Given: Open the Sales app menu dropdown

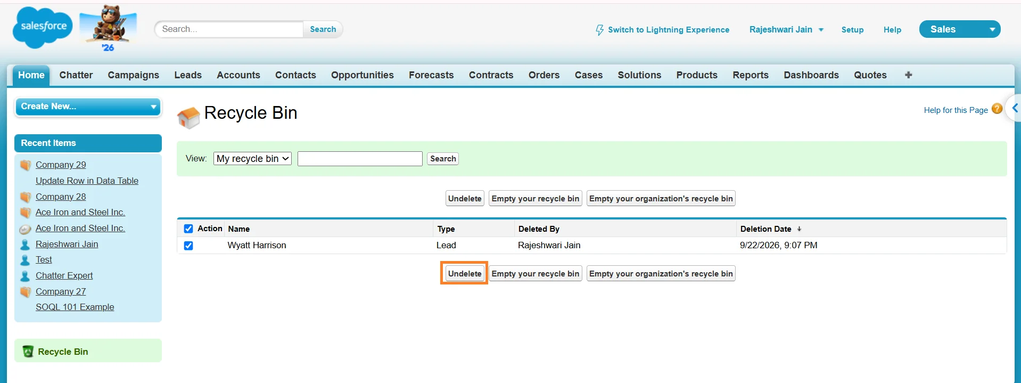Looking at the screenshot, I should pyautogui.click(x=960, y=29).
